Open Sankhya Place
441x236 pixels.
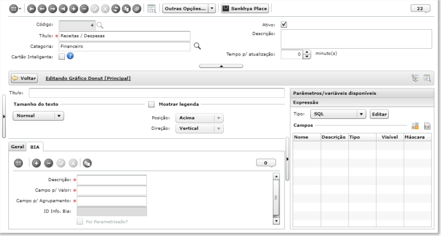(245, 8)
